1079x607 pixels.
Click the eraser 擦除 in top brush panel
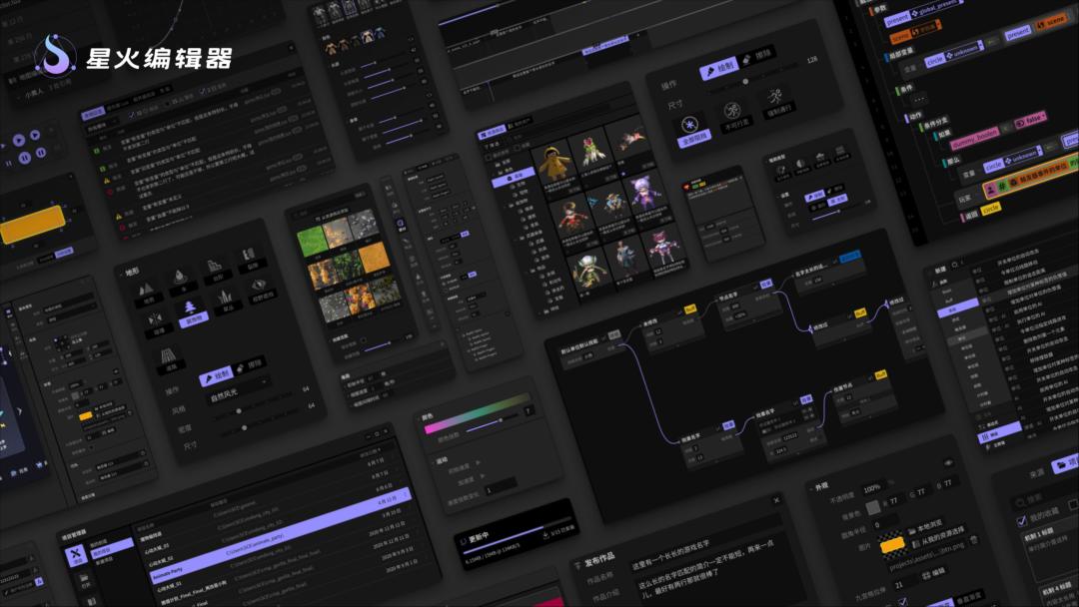coord(757,56)
